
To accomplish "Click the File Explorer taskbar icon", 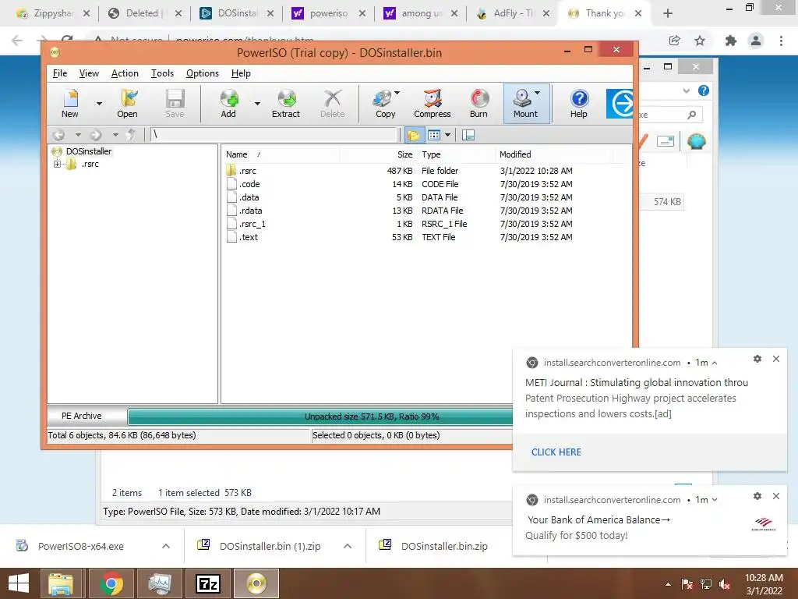I will pyautogui.click(x=61, y=583).
